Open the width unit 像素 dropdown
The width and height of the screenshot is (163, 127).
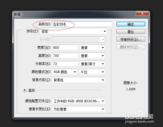tap(92, 48)
